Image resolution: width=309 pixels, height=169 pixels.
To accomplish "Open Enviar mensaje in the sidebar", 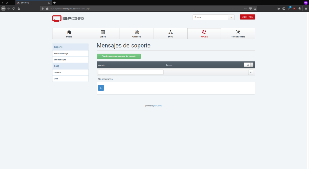I will tap(61, 53).
